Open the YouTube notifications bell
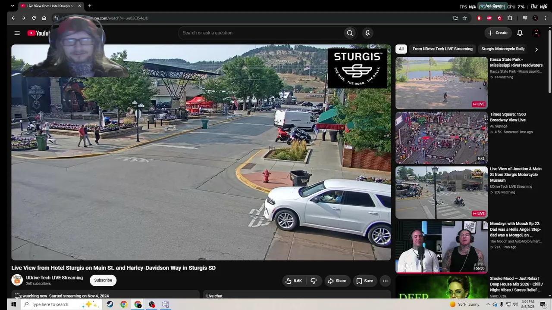The image size is (552, 310). [520, 33]
